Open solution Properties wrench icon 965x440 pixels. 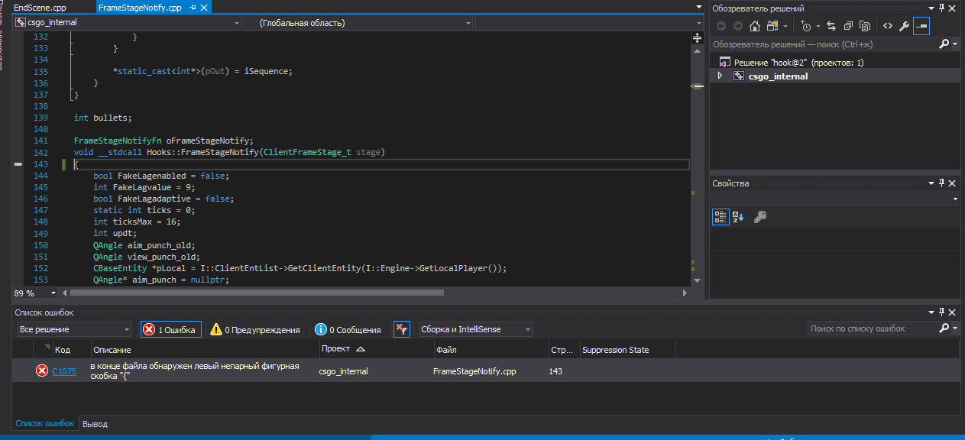click(x=904, y=26)
